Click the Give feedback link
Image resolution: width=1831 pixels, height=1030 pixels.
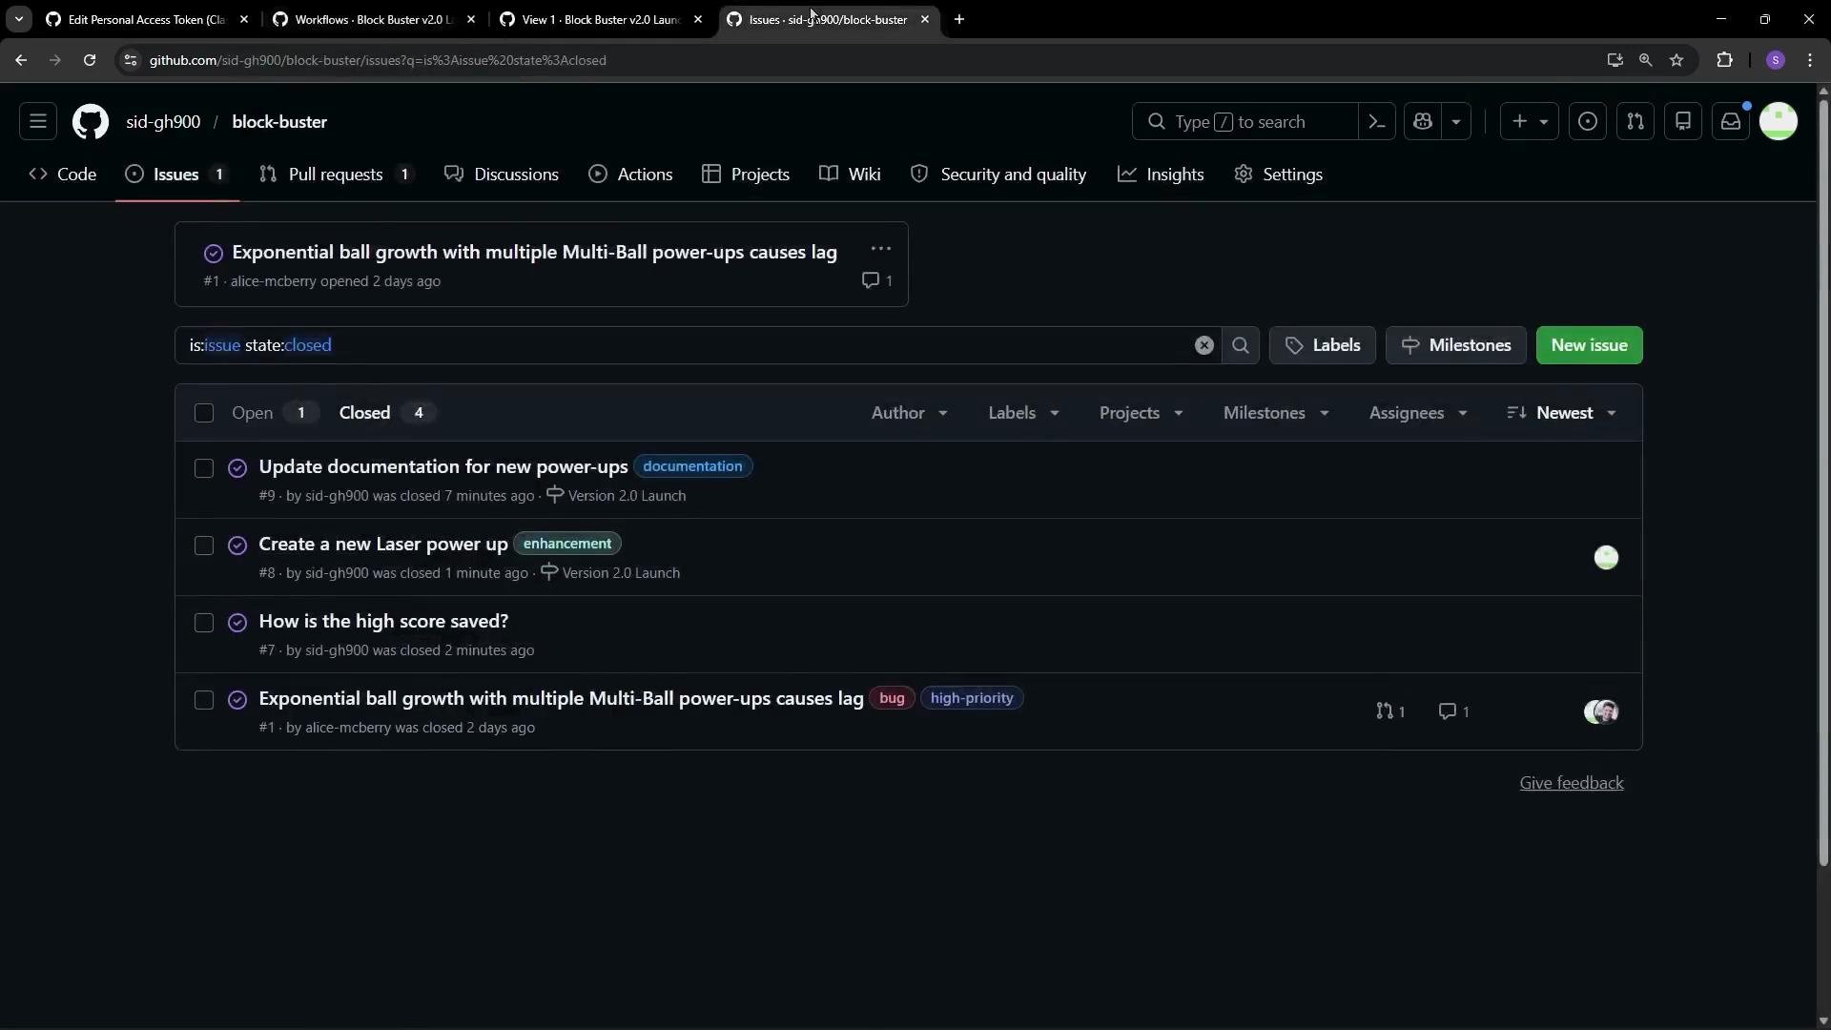point(1572,783)
